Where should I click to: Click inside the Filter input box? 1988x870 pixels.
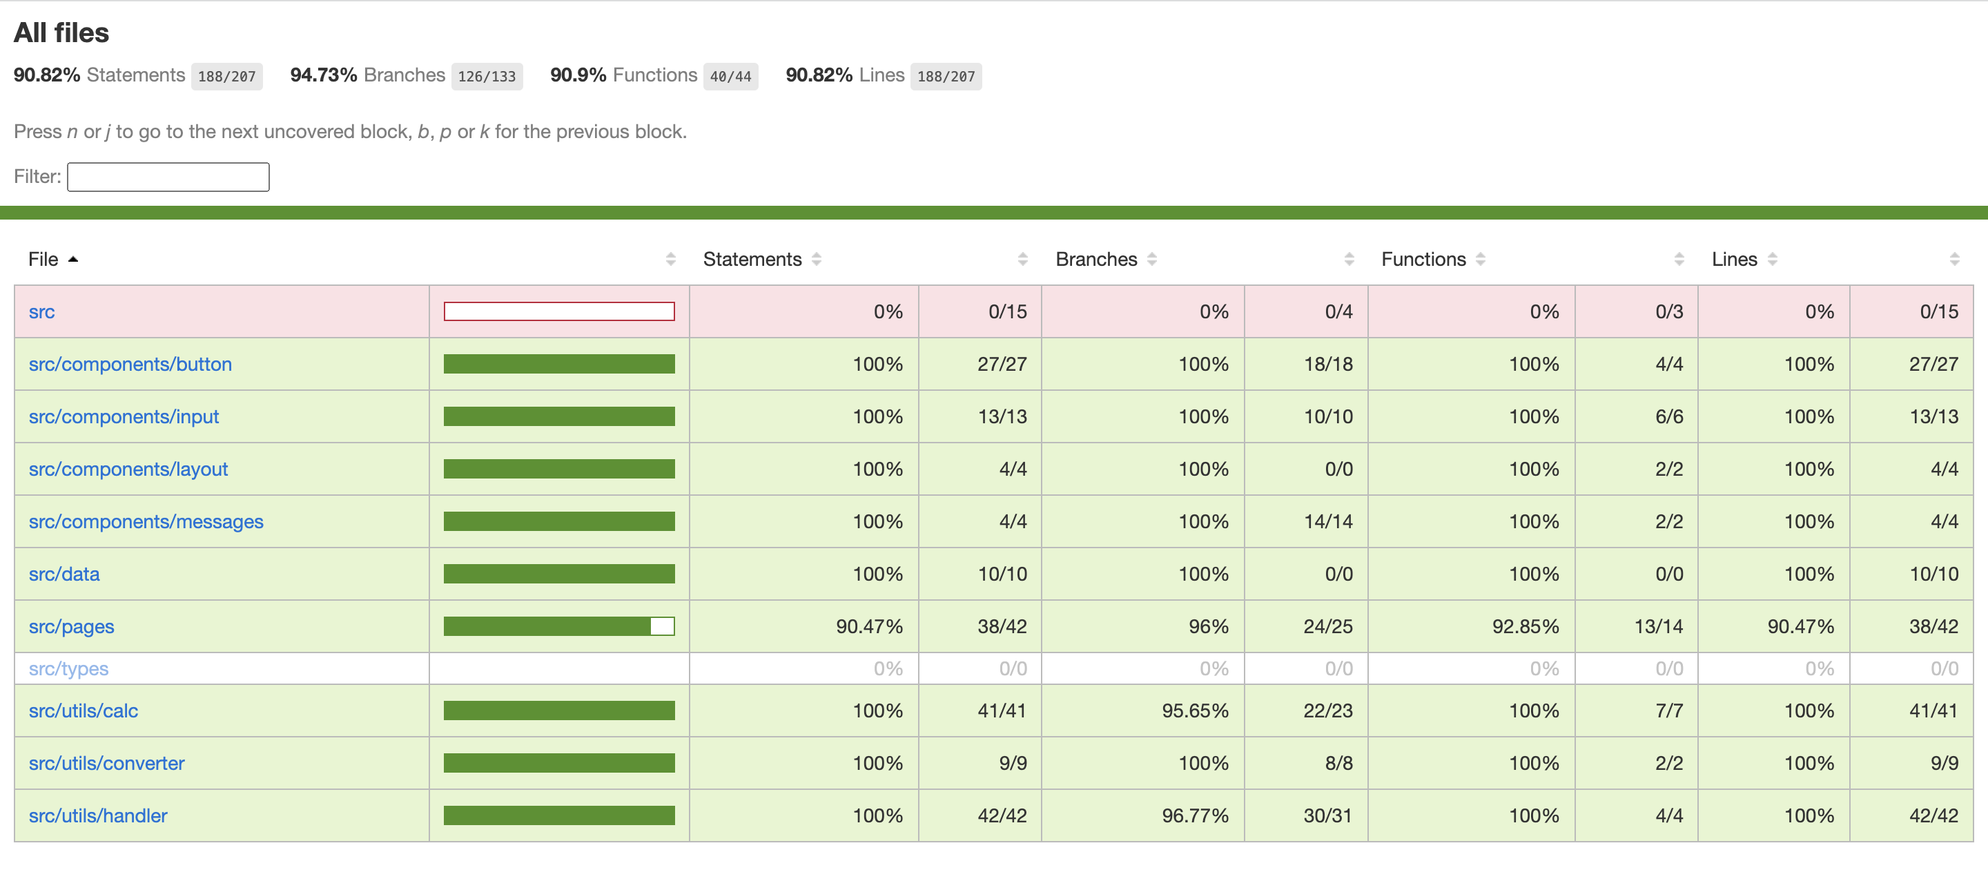pos(168,177)
